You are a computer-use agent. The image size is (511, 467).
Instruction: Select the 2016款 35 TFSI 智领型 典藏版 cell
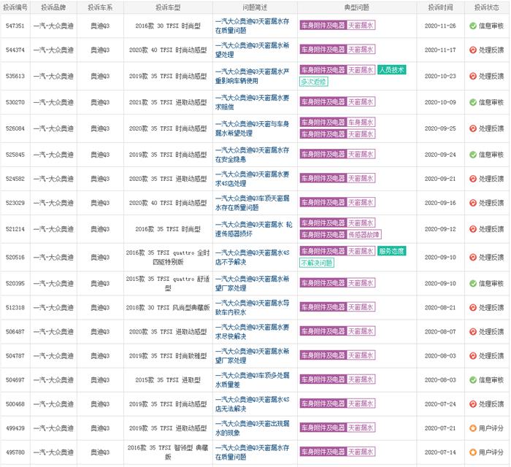coord(168,452)
